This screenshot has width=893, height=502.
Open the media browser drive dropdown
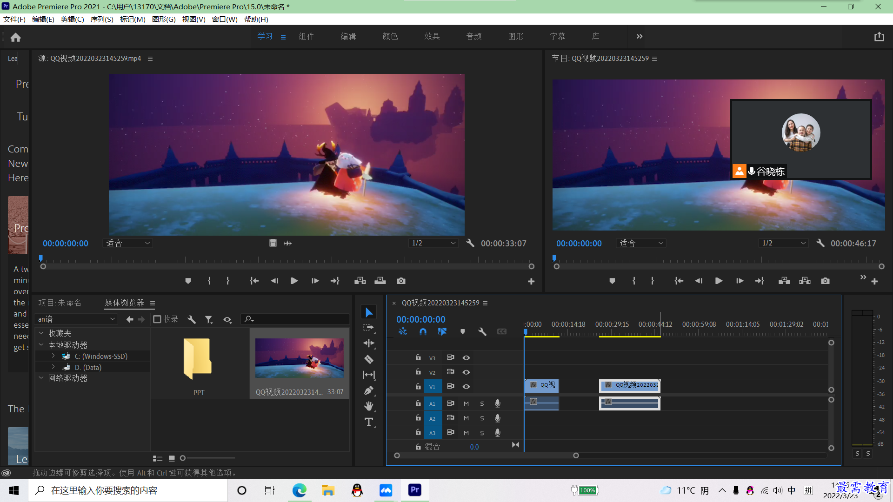pyautogui.click(x=76, y=319)
